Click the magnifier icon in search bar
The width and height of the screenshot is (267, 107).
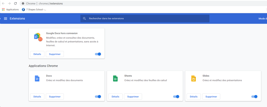coord(84,19)
